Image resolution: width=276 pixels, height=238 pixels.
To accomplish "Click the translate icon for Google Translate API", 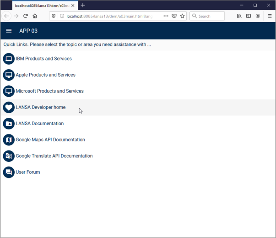I will coord(9,156).
